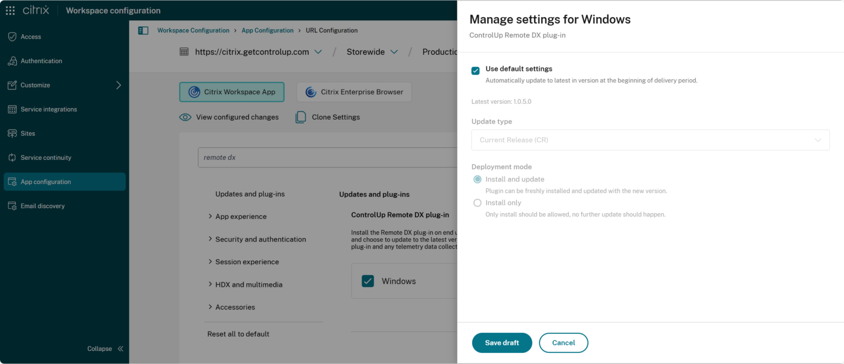This screenshot has width=844, height=364.
Task: Open the Citrix apps grid launcher icon
Action: tap(10, 10)
